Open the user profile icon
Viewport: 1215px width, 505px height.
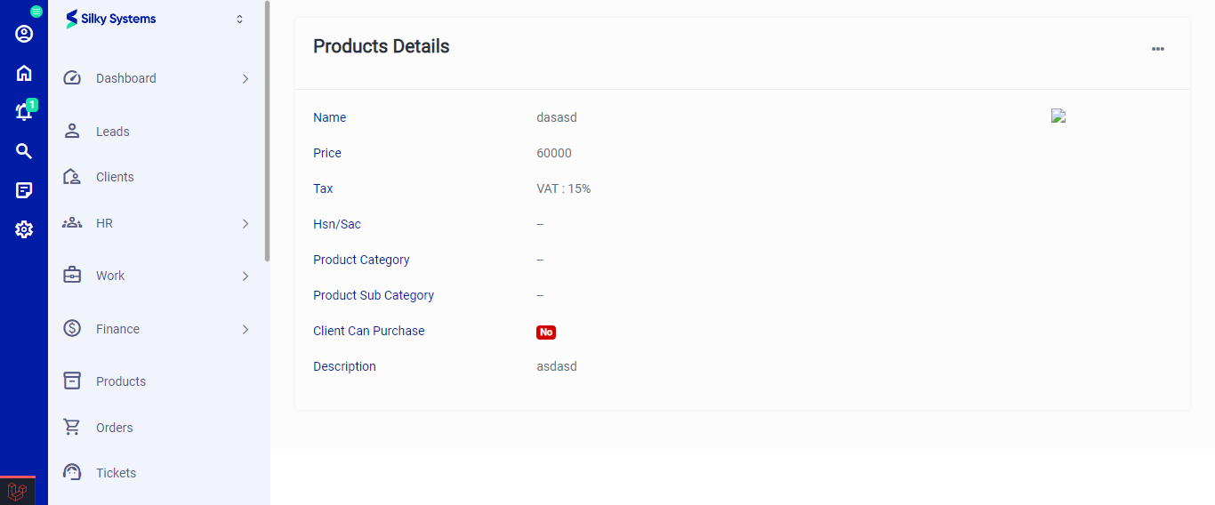tap(24, 35)
